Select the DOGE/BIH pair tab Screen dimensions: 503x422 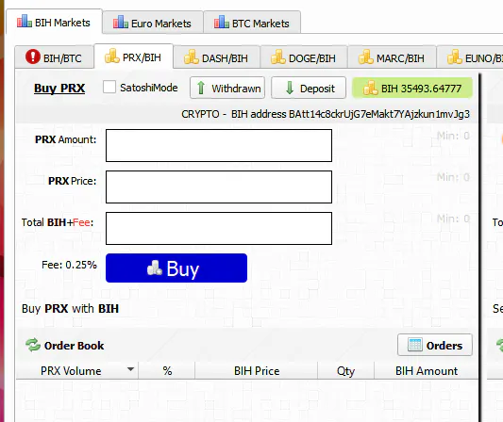pos(304,57)
